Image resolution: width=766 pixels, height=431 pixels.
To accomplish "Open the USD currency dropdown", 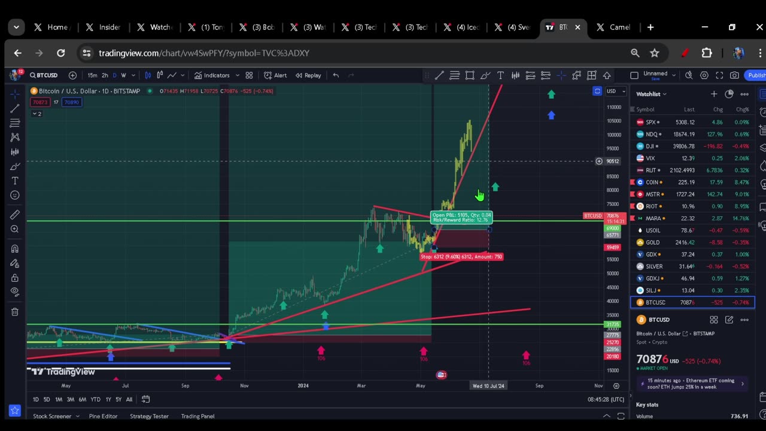I will tap(616, 91).
